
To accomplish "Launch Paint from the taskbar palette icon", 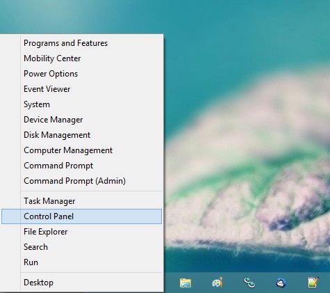I will [x=217, y=283].
